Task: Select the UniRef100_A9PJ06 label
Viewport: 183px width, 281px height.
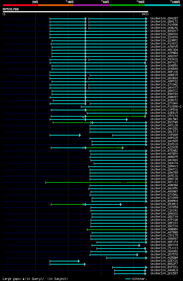Action: point(164,72)
